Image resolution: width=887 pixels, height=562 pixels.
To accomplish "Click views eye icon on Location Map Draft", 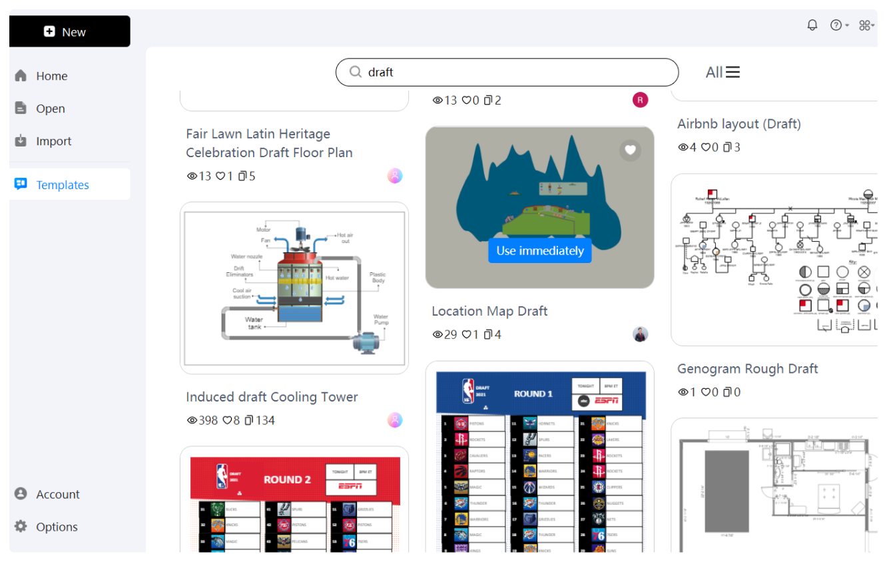I will pos(438,334).
